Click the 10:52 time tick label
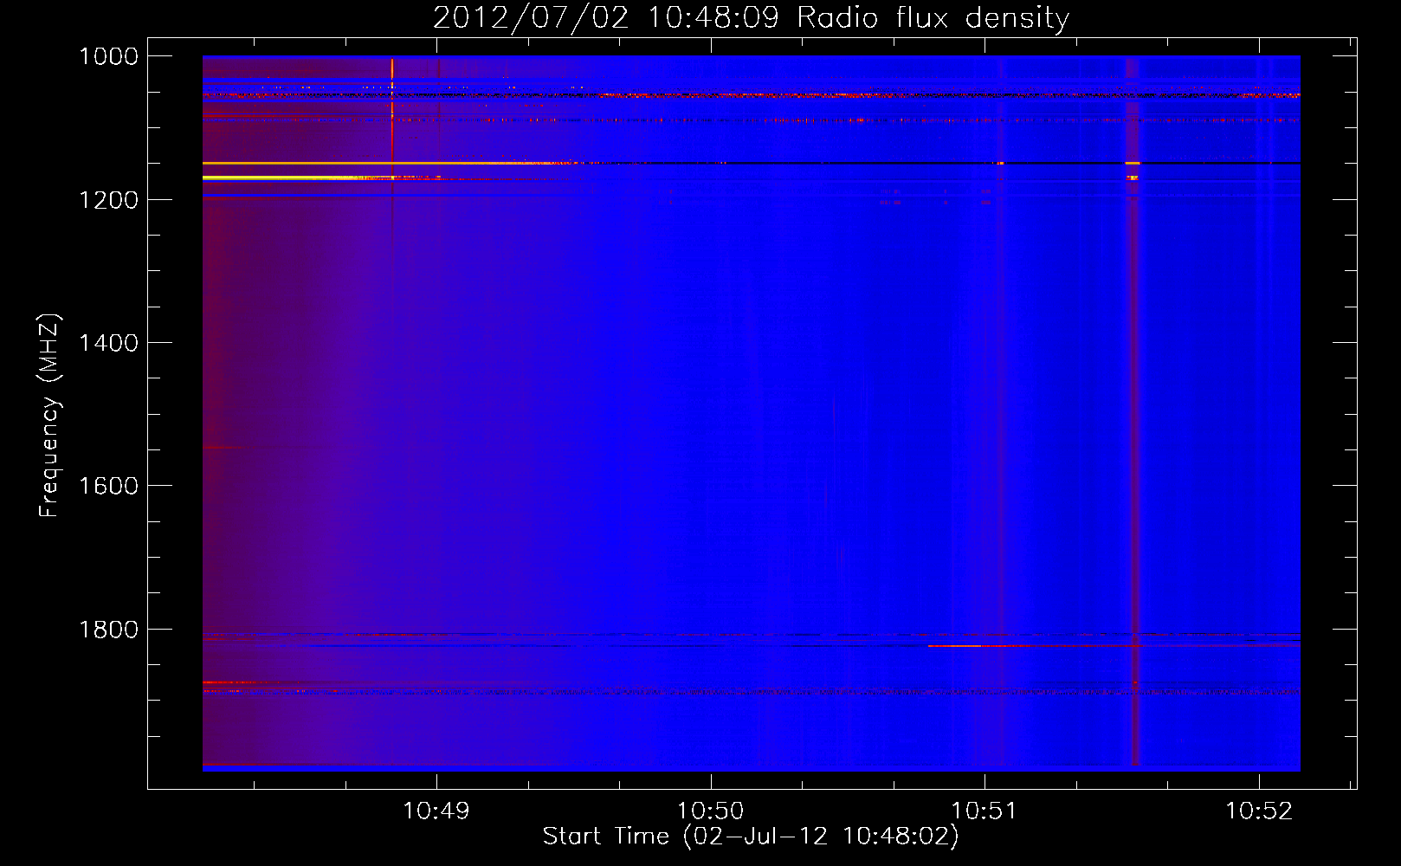 [1258, 811]
